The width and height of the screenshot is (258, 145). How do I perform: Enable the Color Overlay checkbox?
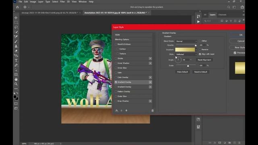[x=116, y=77]
